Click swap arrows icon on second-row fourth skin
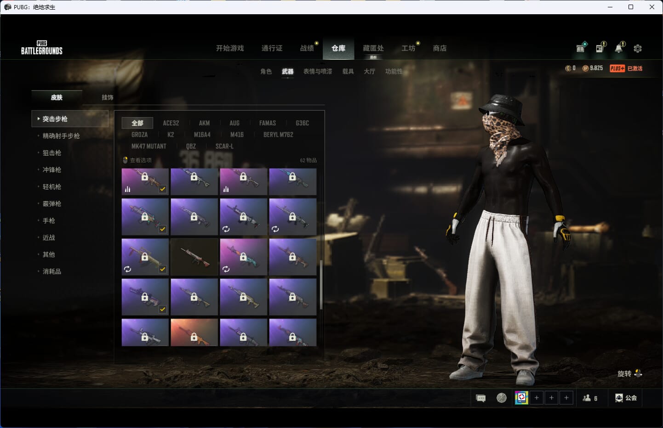663x428 pixels. [275, 229]
